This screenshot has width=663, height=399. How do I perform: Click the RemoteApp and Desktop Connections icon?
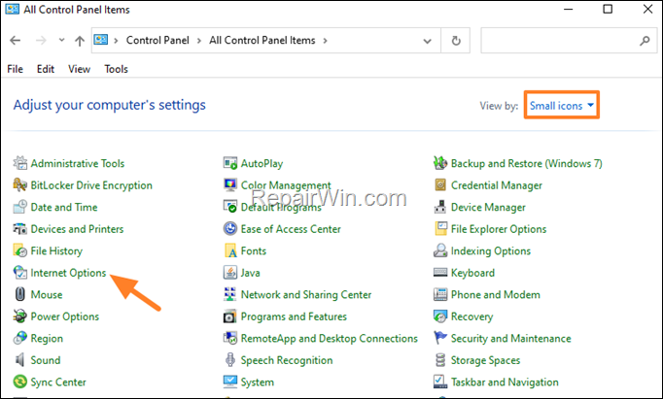point(230,338)
